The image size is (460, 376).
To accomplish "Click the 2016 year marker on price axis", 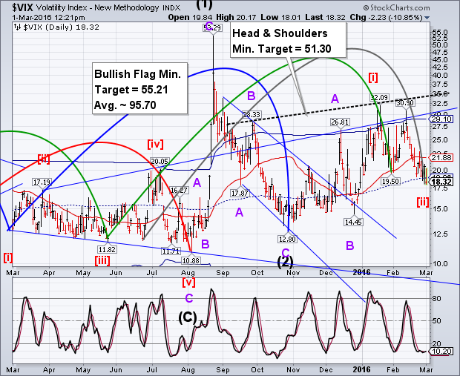I will 361,272.
